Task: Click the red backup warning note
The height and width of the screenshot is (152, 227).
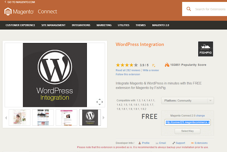Action: pyautogui.click(x=143, y=147)
